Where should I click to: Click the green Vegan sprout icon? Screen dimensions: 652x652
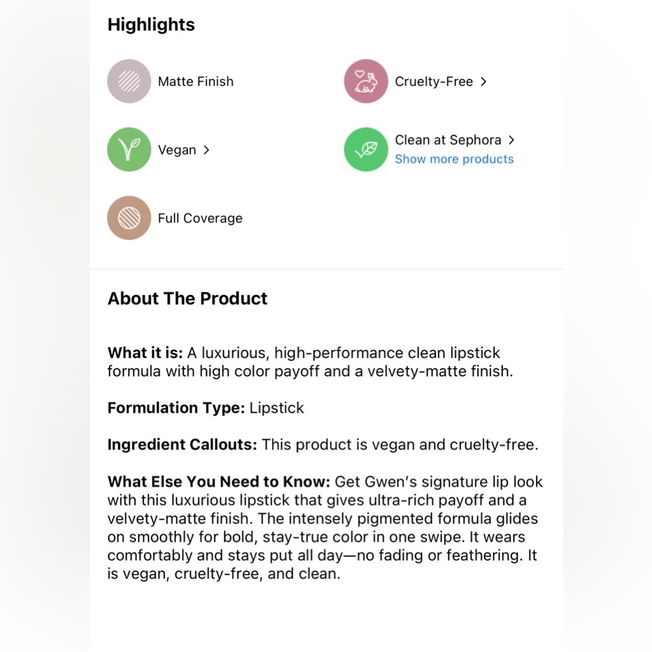129,149
